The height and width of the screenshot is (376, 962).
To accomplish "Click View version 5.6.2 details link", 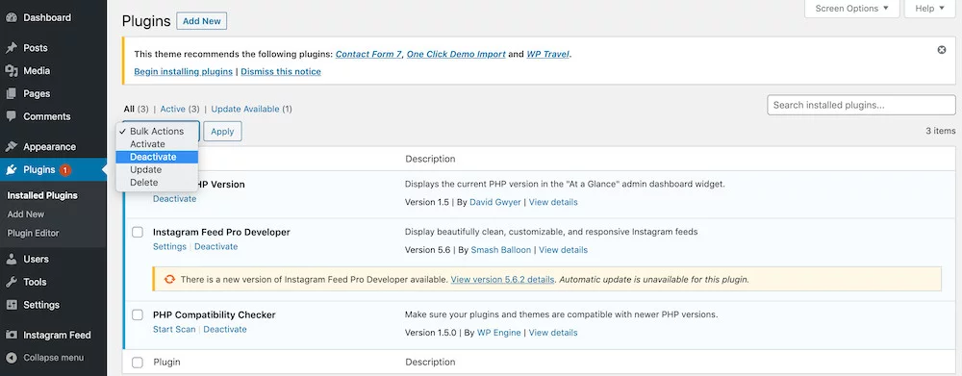I will 502,279.
